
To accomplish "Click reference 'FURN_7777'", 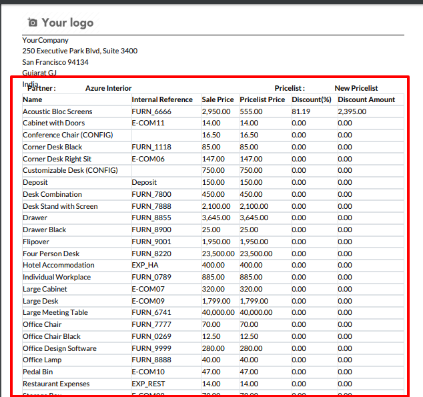I will [x=151, y=324].
